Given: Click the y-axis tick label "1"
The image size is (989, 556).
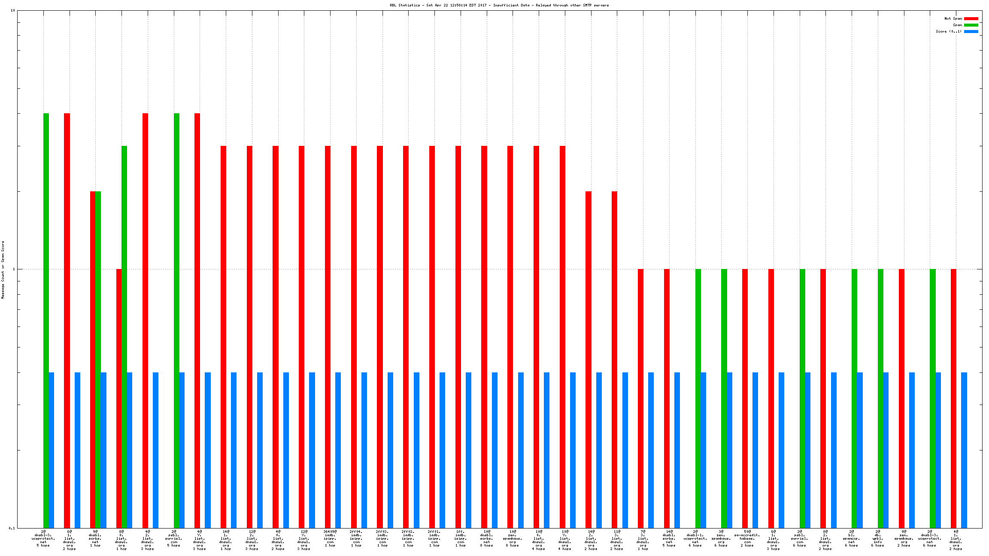Looking at the screenshot, I should tap(13, 269).
